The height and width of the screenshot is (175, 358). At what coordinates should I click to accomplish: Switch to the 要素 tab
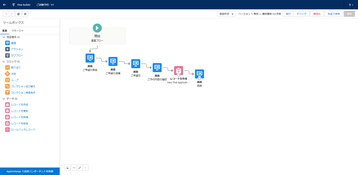pos(5,31)
